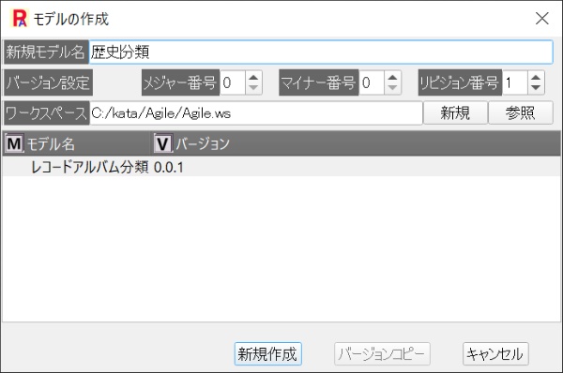
Task: Click version 0.0.1 cell
Action: coord(168,168)
